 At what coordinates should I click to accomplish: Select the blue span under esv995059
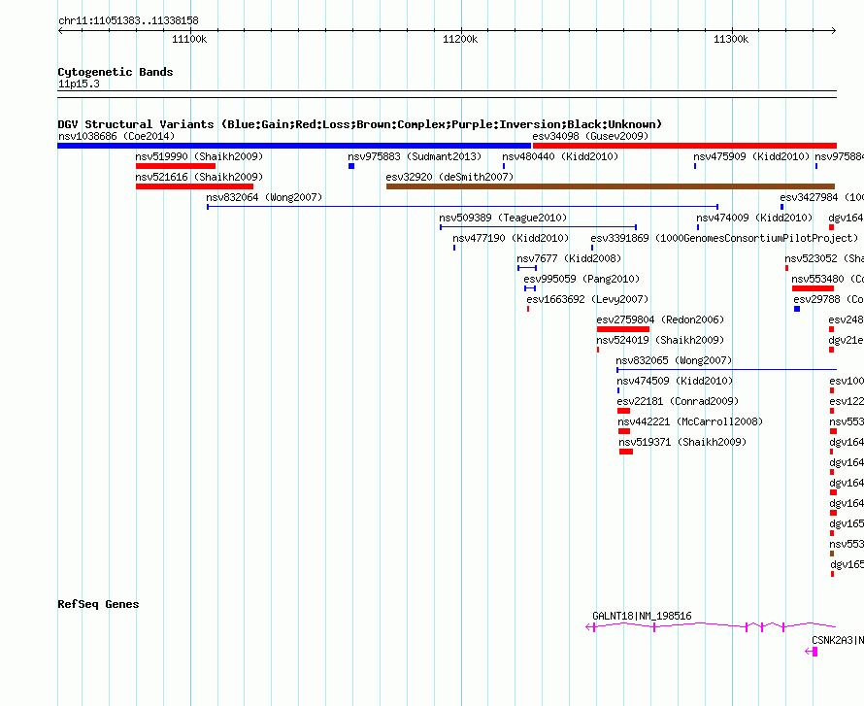click(x=530, y=288)
